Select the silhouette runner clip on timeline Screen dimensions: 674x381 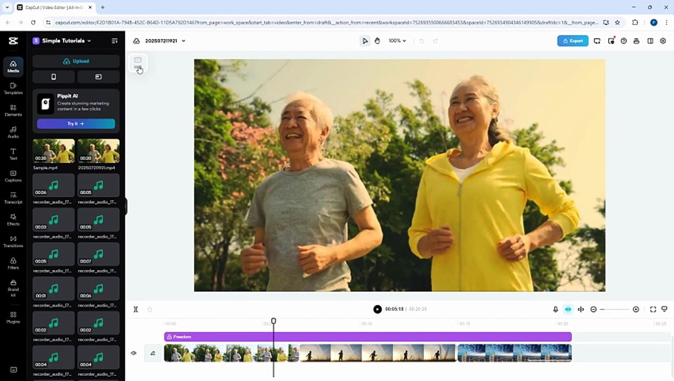click(378, 353)
